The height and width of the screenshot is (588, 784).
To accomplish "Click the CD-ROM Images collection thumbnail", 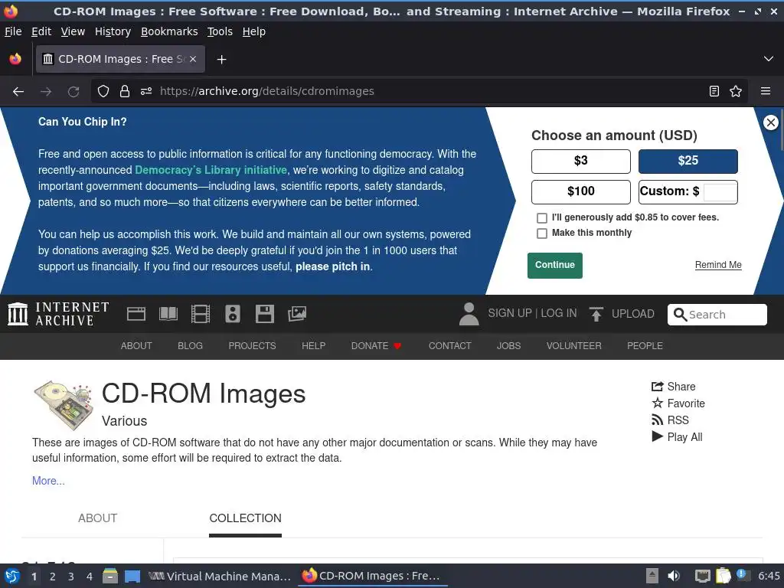I will pyautogui.click(x=64, y=406).
